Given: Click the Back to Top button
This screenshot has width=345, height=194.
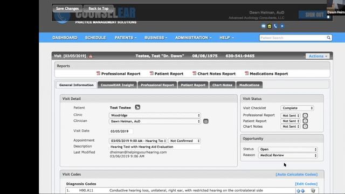Looking at the screenshot, I should pos(99,9).
